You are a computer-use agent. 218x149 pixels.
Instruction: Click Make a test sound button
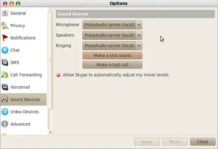pos(112,55)
